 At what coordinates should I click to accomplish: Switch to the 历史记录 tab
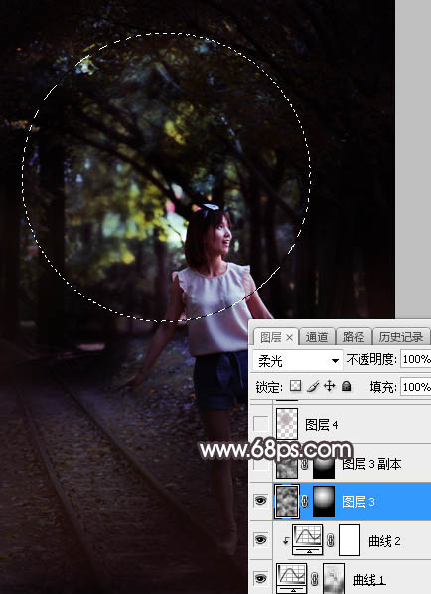(x=401, y=337)
